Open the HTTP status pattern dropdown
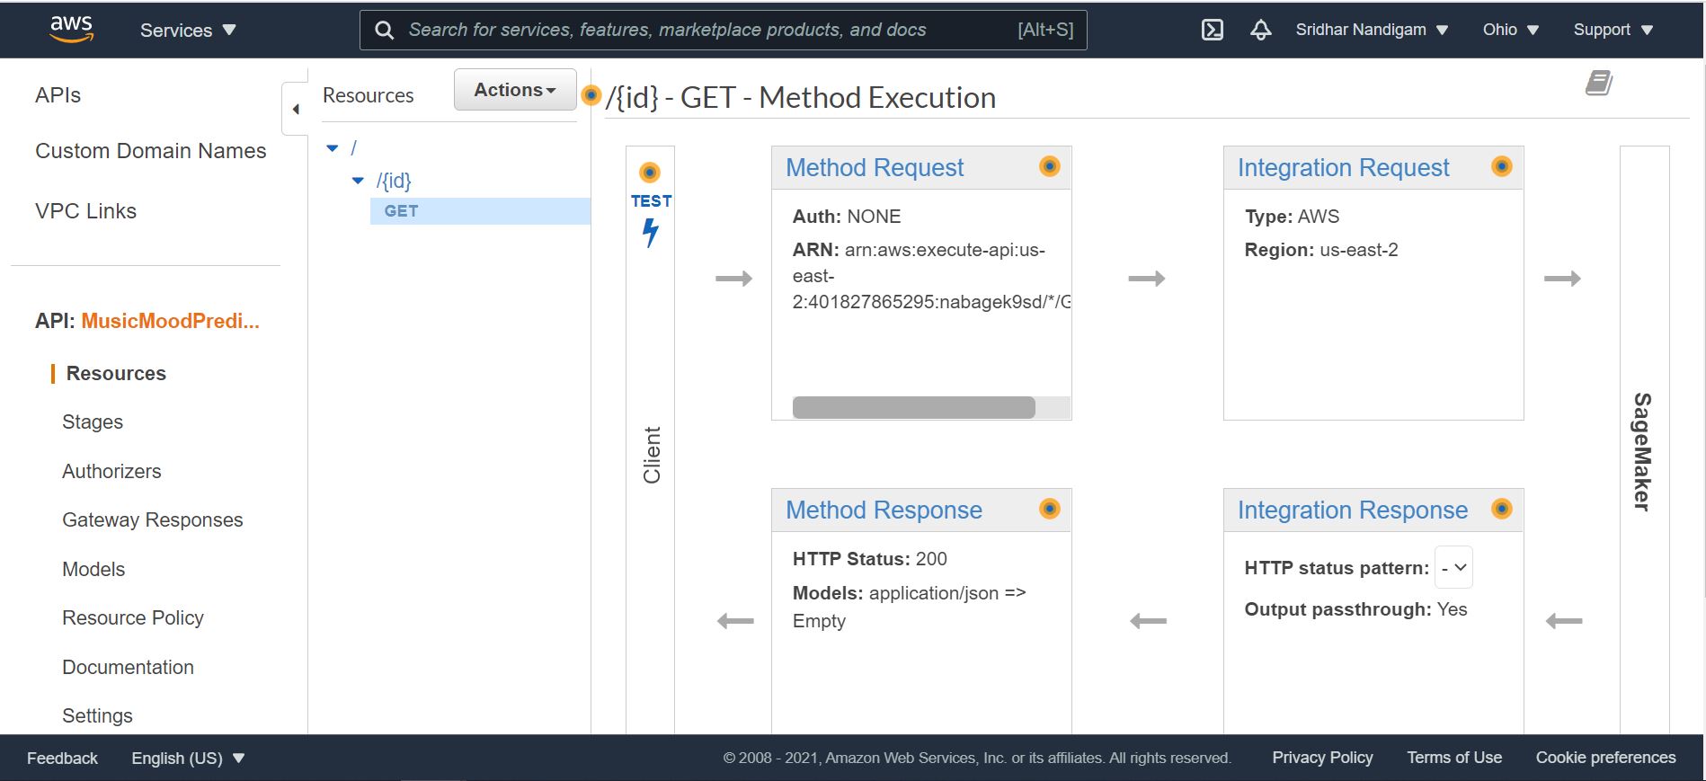Image resolution: width=1706 pixels, height=781 pixels. click(1453, 567)
